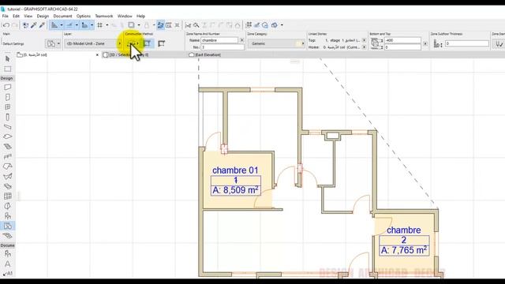Select the Arrow tool in the toolbox
Image resolution: width=505 pixels, height=284 pixels.
[x=7, y=59]
